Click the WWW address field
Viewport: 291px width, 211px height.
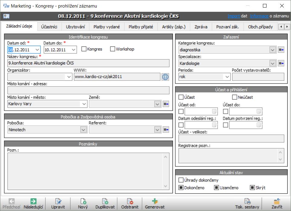(x=117, y=77)
